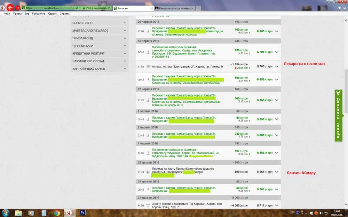Click the page scrollbar up arrow
The height and width of the screenshot is (217, 348).
346,20
